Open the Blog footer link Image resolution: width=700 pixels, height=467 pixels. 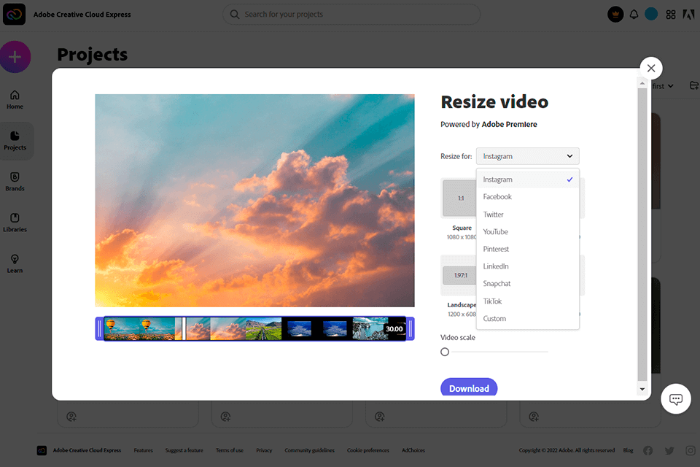coord(628,450)
